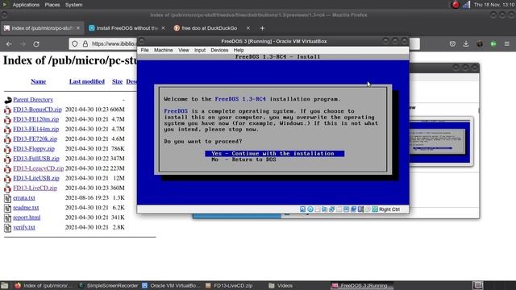Screen dimensions: 516x290
Task: Click the green keyboard capture icon beside Right Ctrl
Action: click(375, 209)
